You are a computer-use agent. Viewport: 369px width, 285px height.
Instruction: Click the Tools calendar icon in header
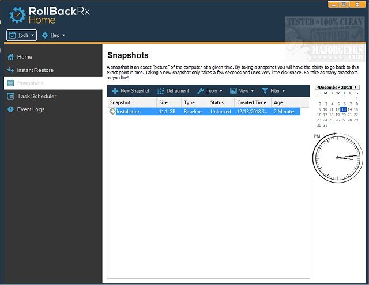tap(12, 35)
